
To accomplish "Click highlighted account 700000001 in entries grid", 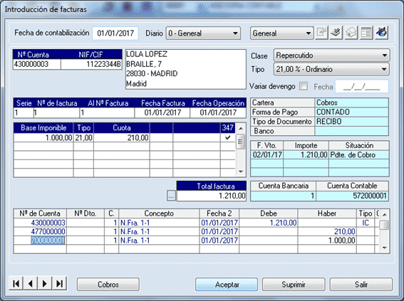I will (40, 241).
